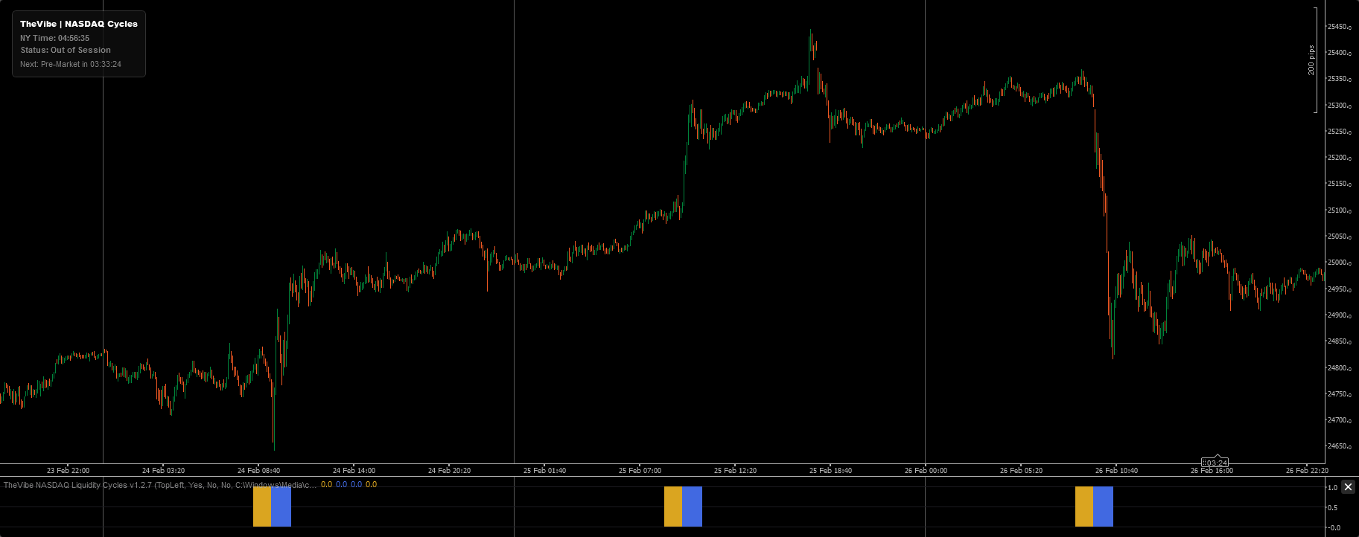Click the 25000.0 price axis label
The image size is (1359, 537).
[1339, 263]
